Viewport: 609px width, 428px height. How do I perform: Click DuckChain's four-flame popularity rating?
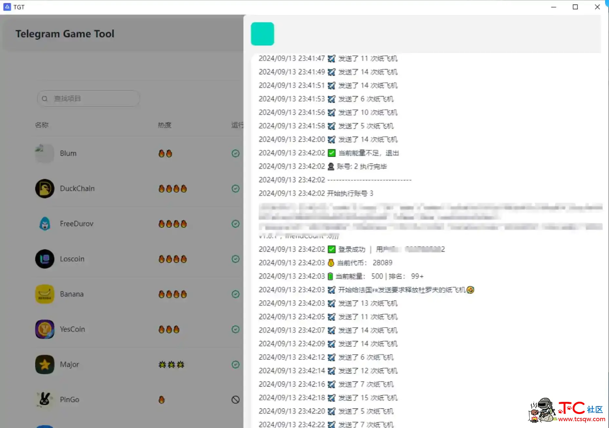click(172, 188)
